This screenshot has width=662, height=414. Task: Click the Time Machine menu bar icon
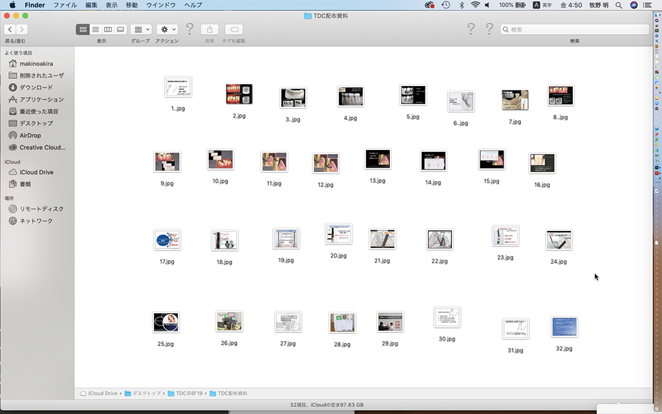(446, 5)
